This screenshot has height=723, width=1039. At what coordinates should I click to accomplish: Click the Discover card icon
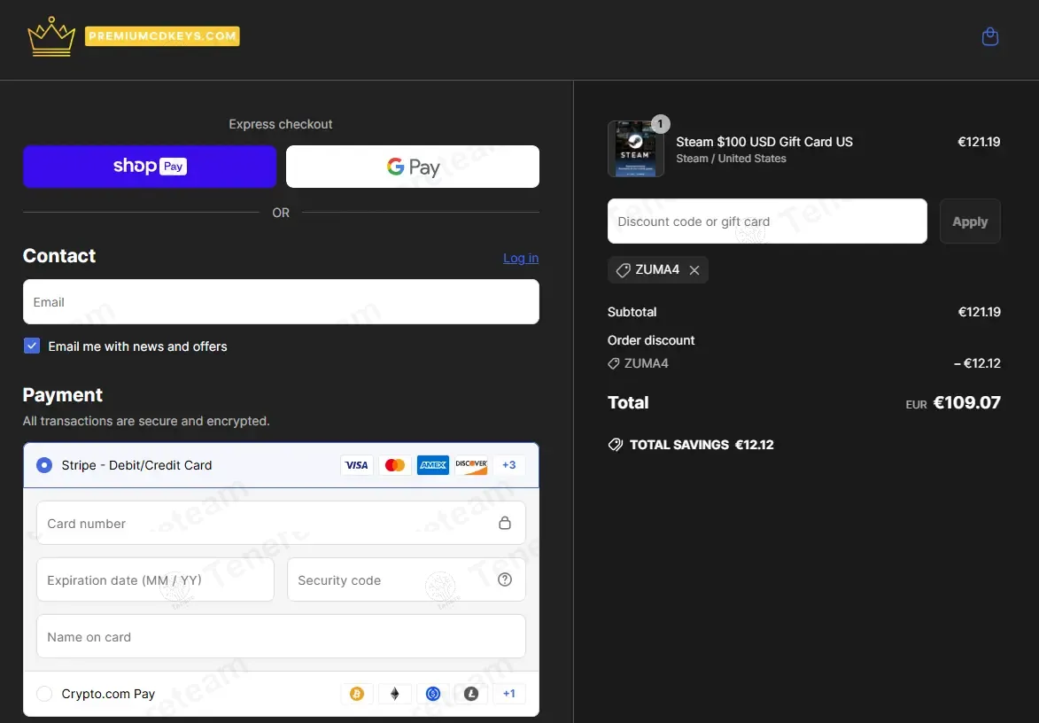click(x=471, y=465)
